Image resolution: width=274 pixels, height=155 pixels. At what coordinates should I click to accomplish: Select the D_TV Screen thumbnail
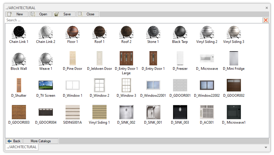coord(46,85)
